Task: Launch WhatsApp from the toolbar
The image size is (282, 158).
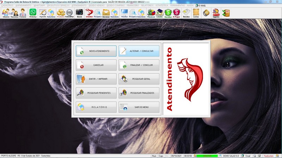Action: click(33, 13)
